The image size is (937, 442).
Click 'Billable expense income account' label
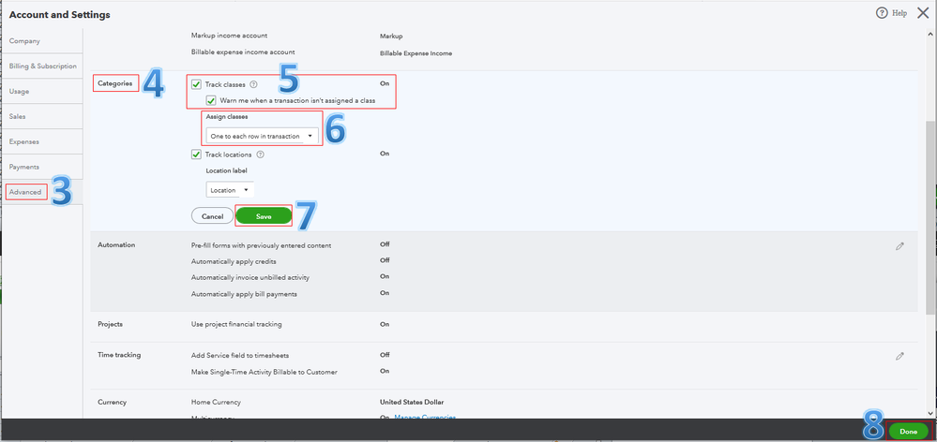243,52
